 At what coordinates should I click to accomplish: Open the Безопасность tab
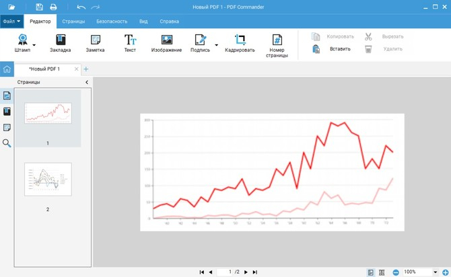(112, 22)
